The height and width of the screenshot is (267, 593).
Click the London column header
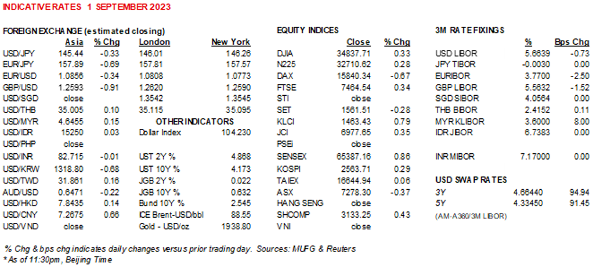pos(154,42)
